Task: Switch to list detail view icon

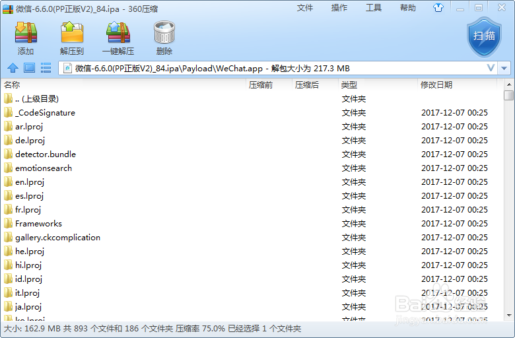Action: pyautogui.click(x=46, y=68)
